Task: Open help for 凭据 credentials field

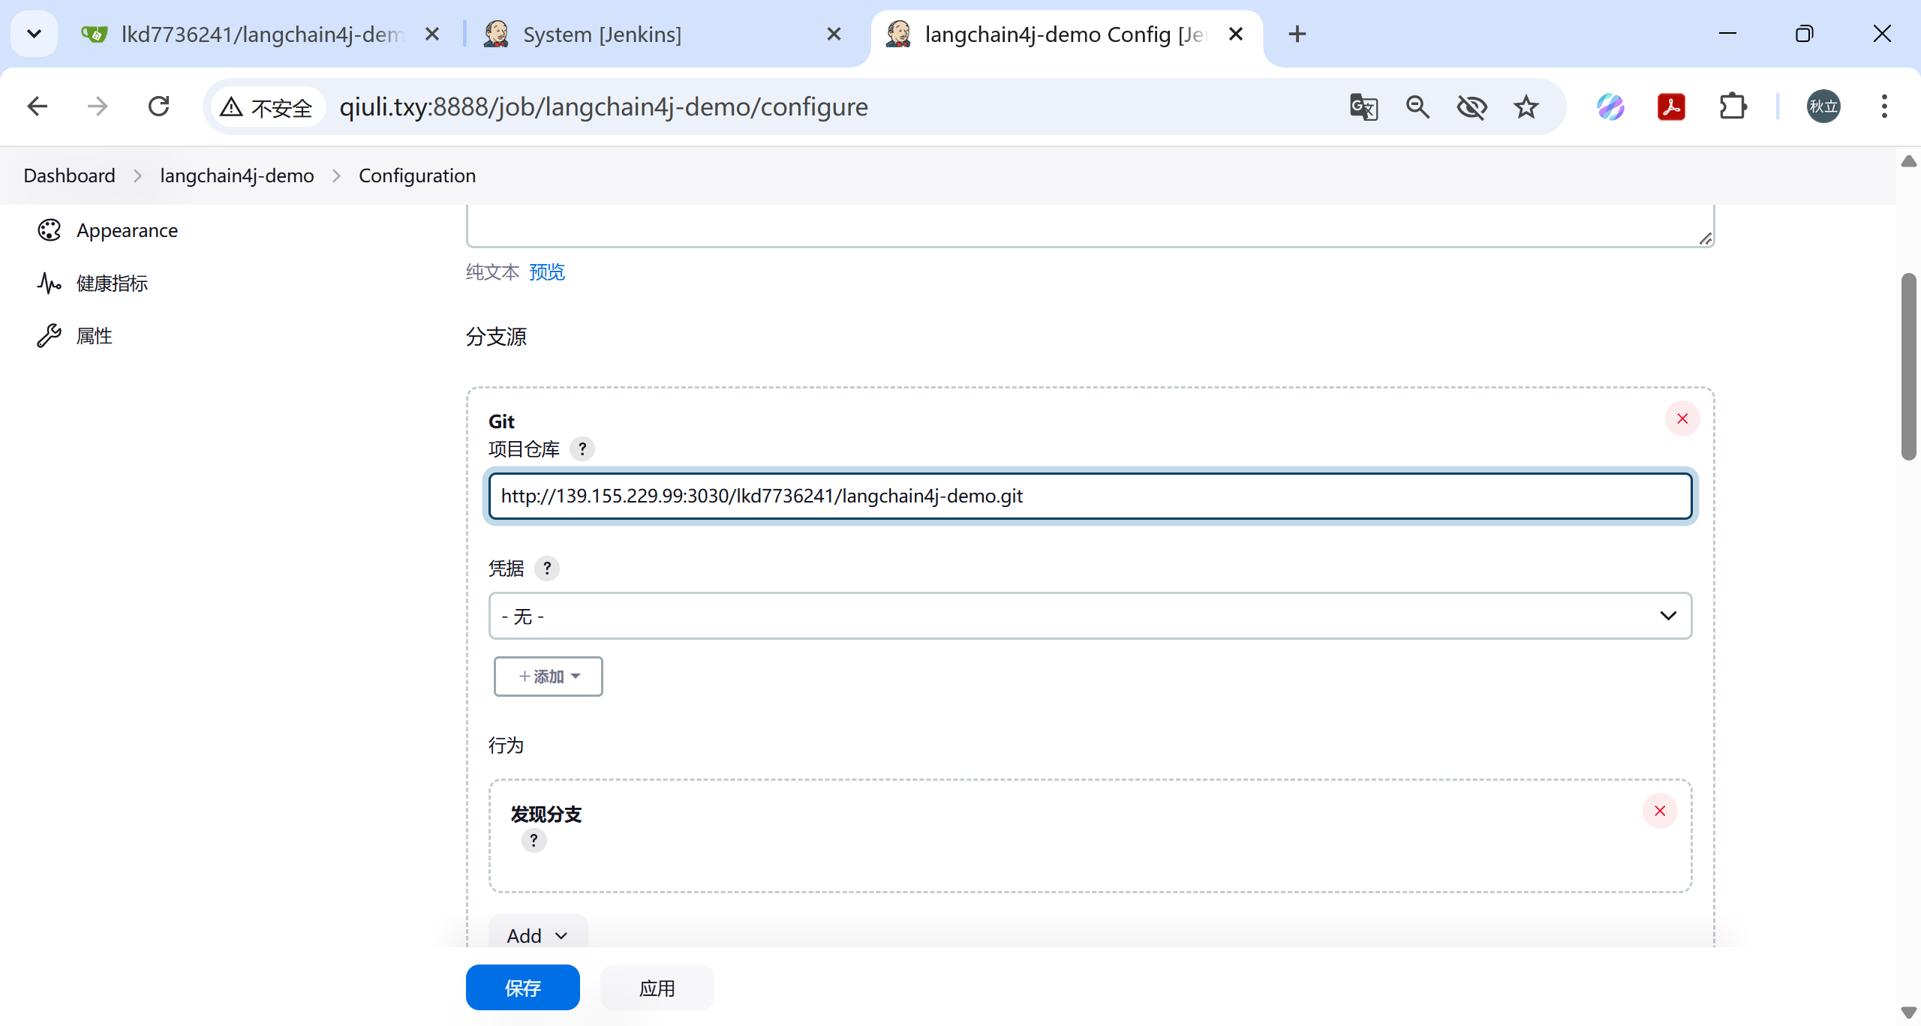Action: [547, 568]
